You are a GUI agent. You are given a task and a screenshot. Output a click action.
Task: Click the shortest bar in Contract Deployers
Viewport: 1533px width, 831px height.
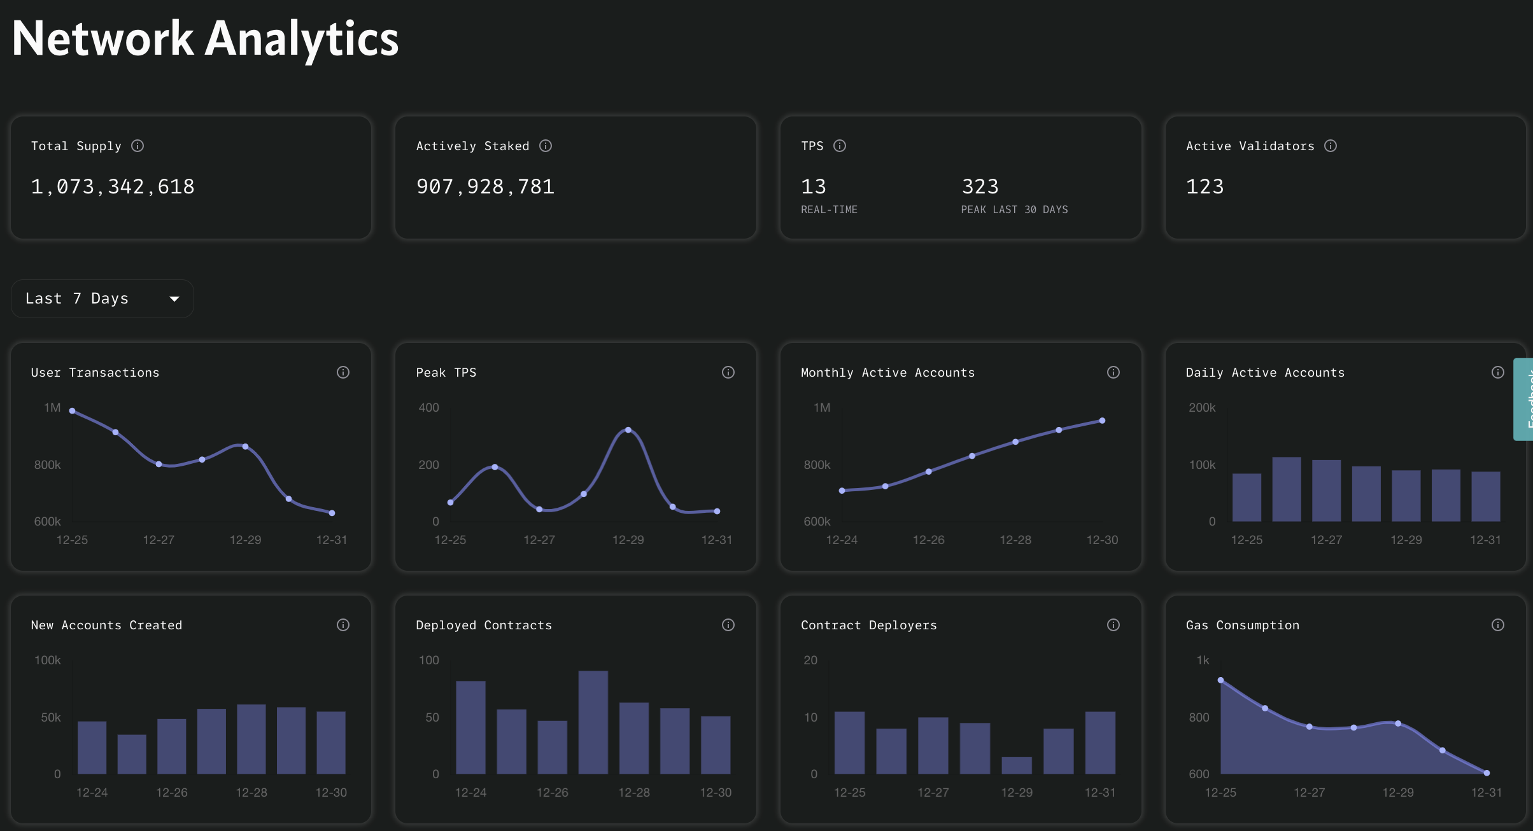click(1017, 765)
